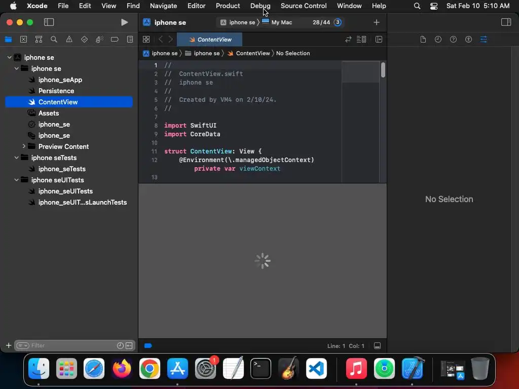Viewport: 519px width, 389px height.
Task: Click the blue breakpoint indicator in bottom bar
Action: coord(148,345)
